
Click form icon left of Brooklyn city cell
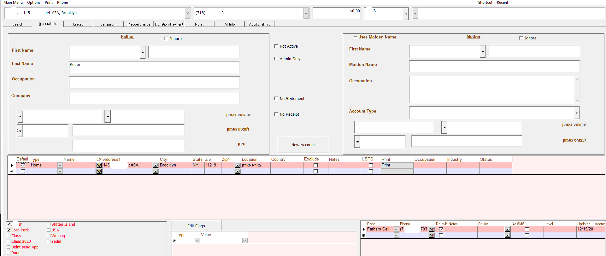pos(156,165)
